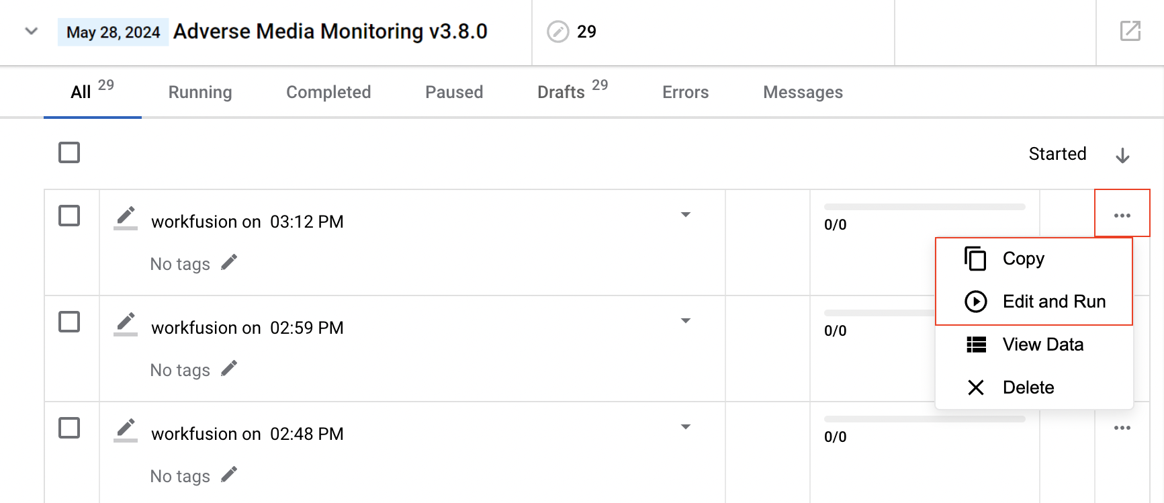Viewport: 1164px width, 503px height.
Task: Expand the dropdown arrow for 03:12 PM record
Action: (686, 215)
